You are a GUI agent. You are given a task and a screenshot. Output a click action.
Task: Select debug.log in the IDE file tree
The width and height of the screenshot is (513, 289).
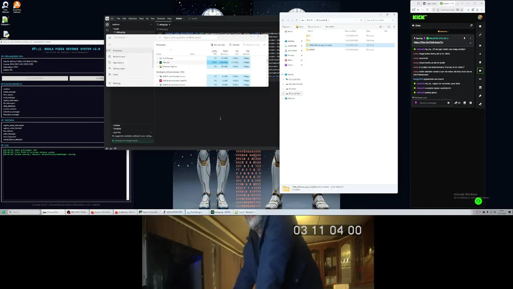(121, 32)
